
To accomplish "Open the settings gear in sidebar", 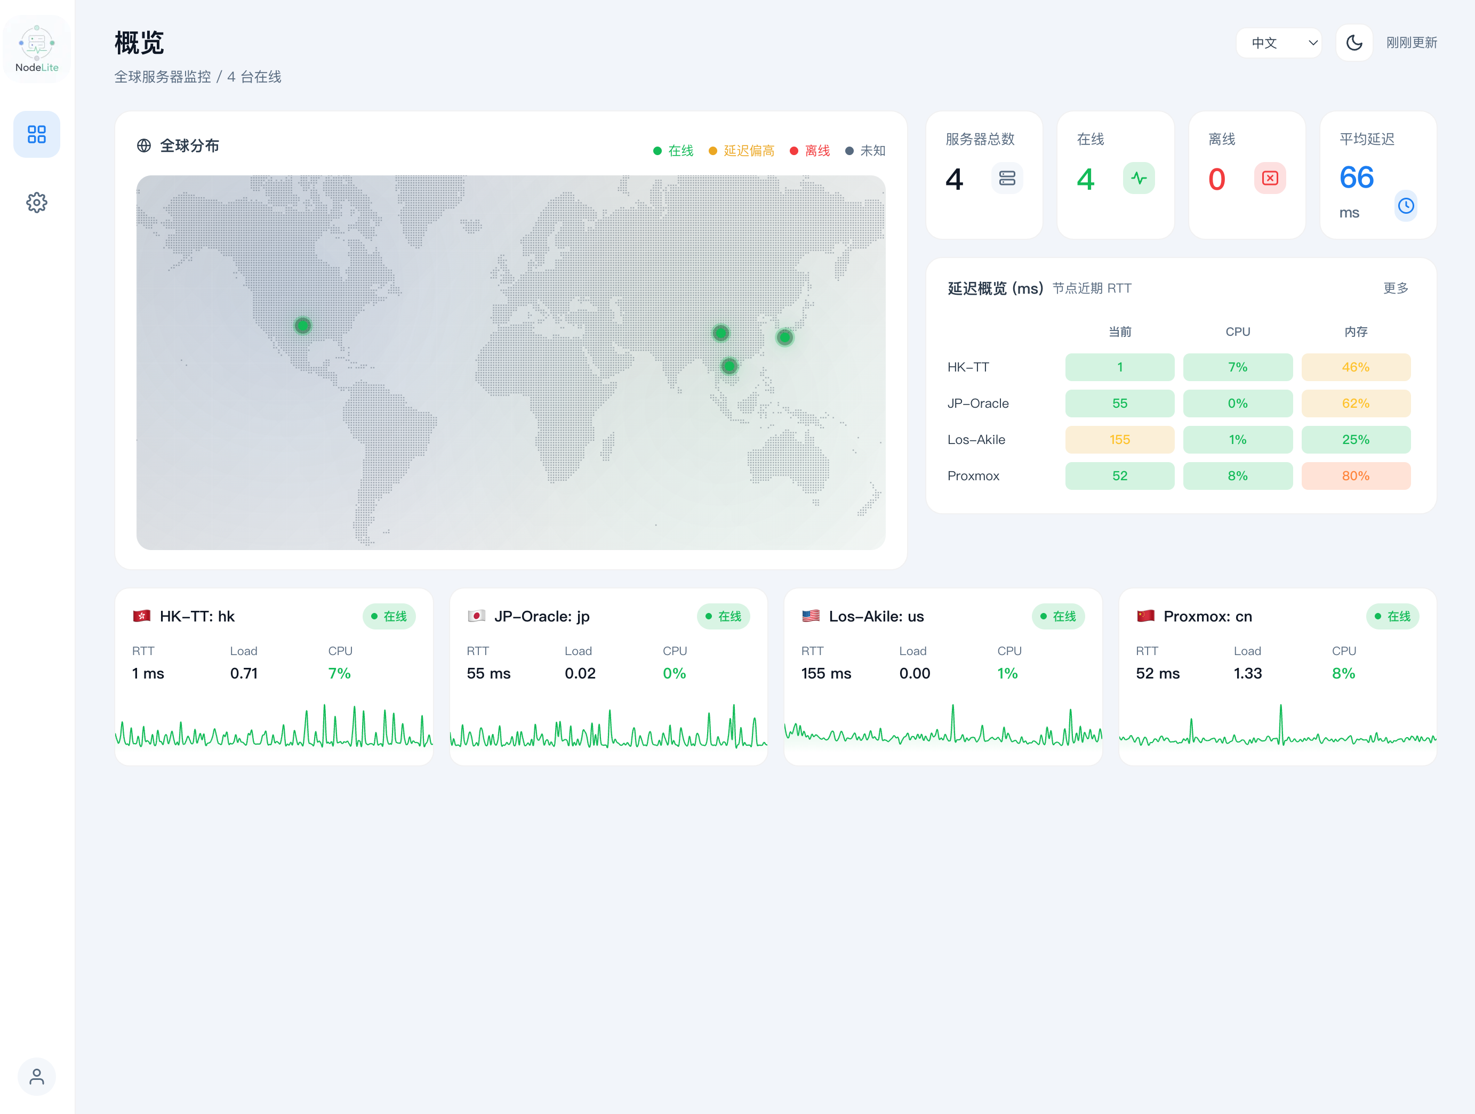I will (x=37, y=202).
